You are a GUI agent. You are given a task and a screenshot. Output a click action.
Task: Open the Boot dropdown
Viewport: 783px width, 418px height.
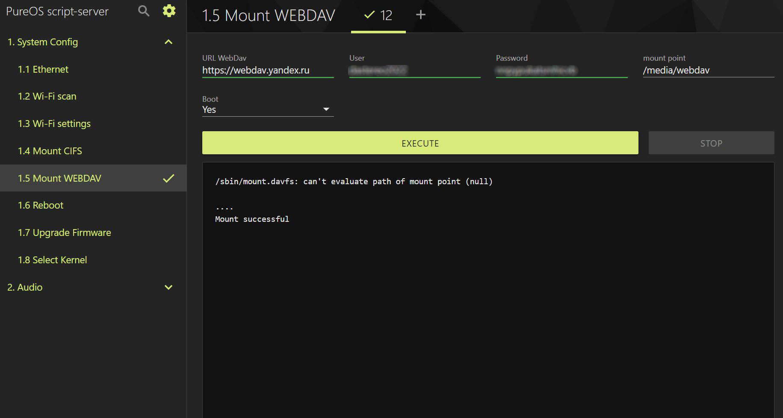[268, 109]
